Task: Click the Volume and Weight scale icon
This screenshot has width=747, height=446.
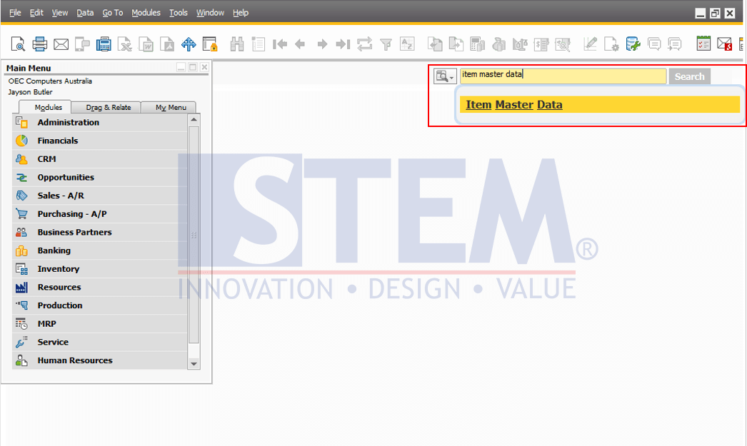Action: [x=520, y=44]
